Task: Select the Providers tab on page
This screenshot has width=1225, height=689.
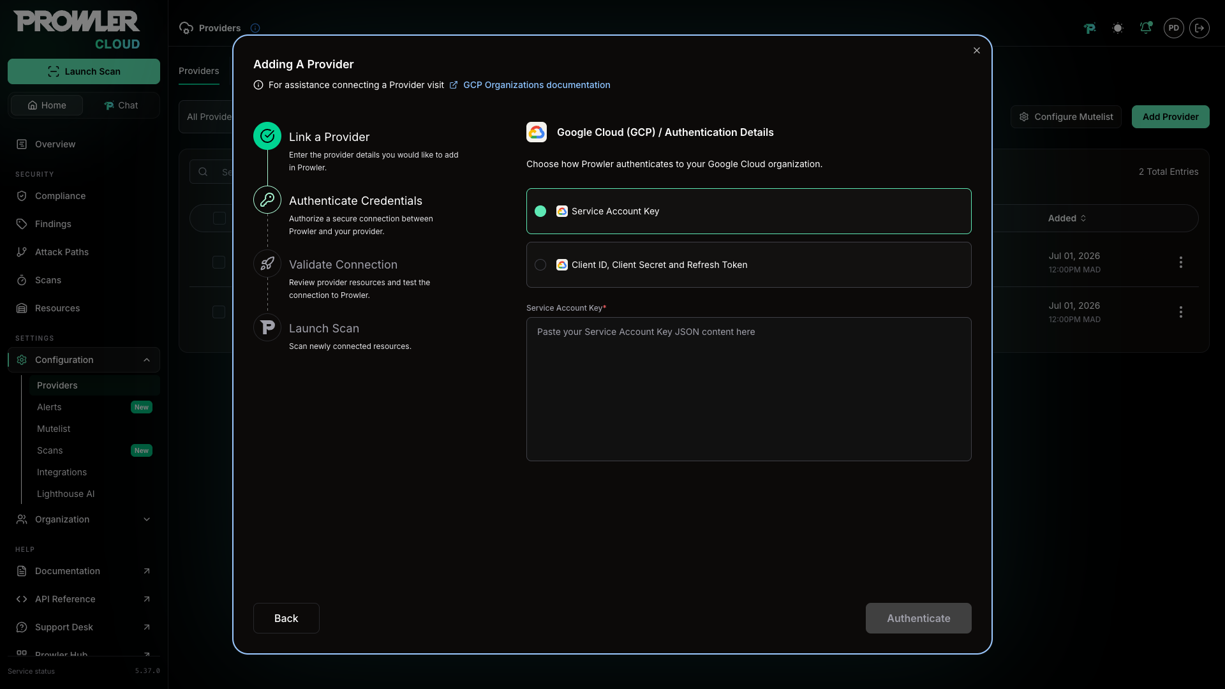Action: [199, 71]
